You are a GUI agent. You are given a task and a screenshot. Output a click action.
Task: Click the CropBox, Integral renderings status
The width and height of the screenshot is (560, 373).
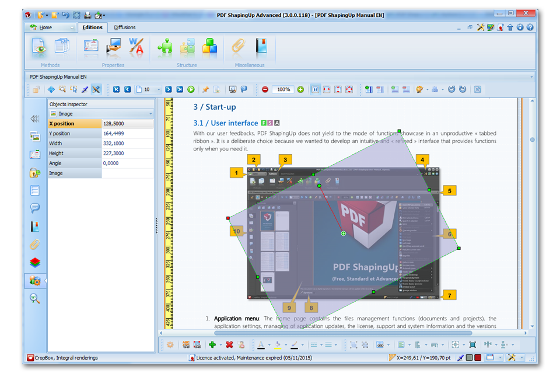coord(66,358)
